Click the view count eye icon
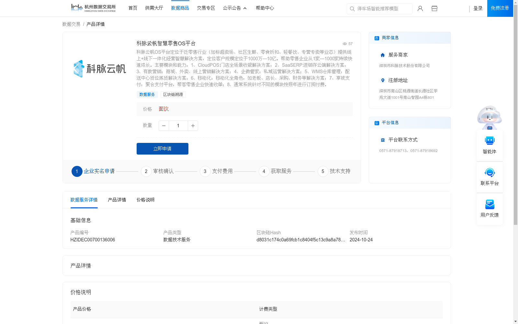Screen dimensions: 518x324 coord(345,44)
